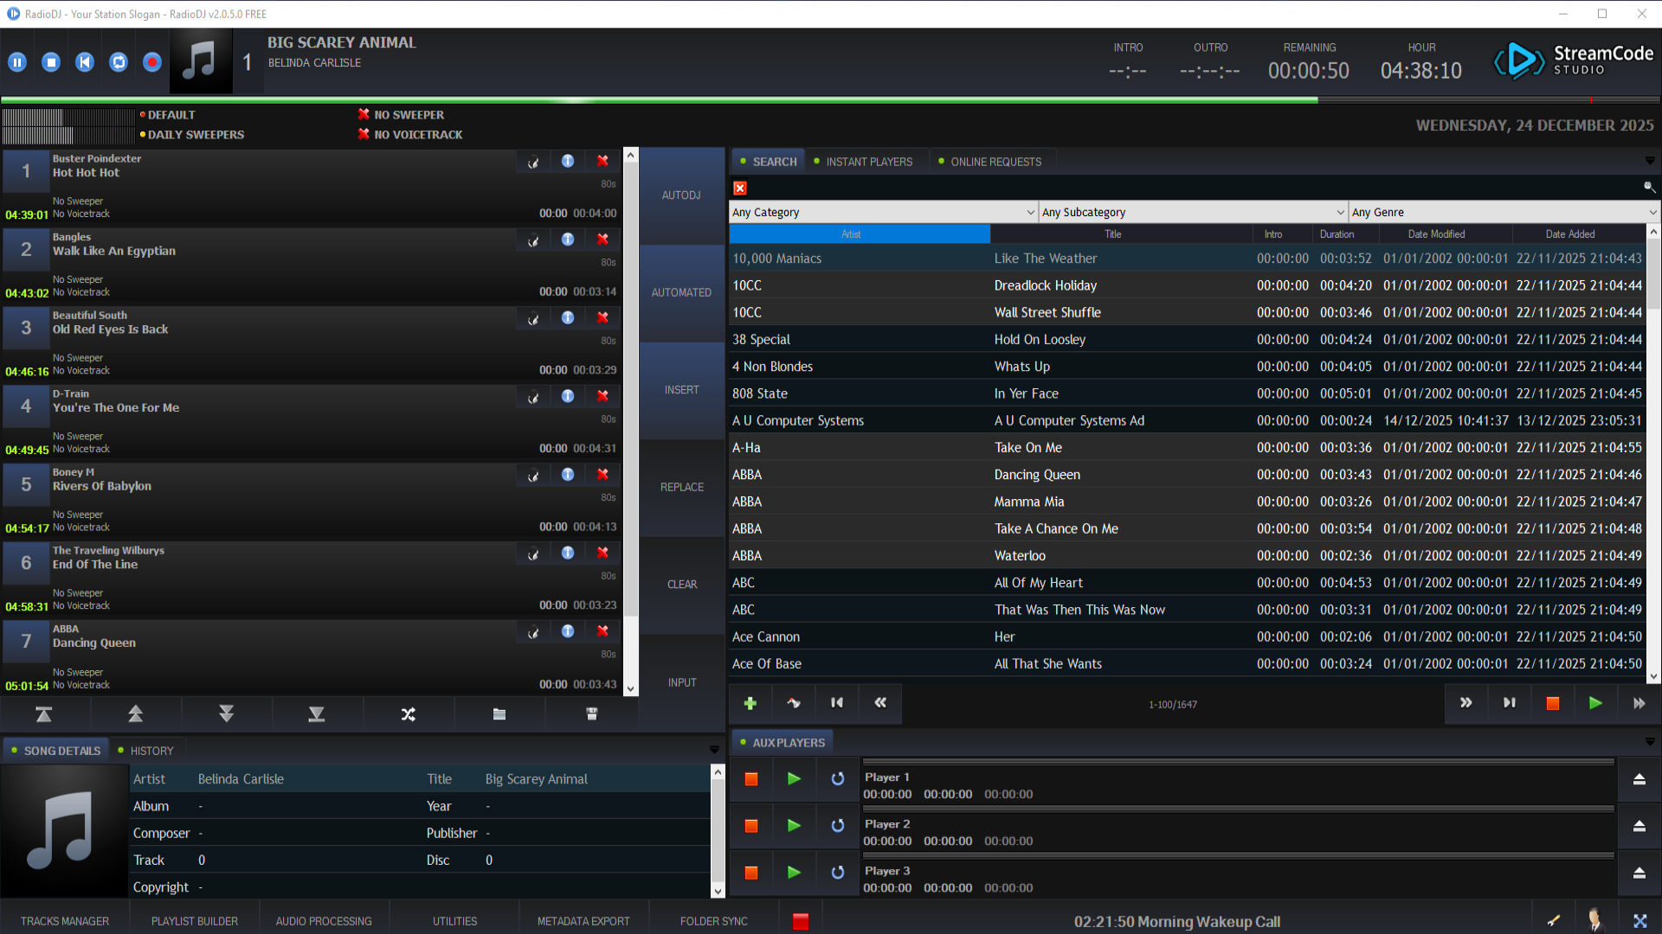Screen dimensions: 1662x934
Task: Open TRACKS MANAGER from the bottom bar
Action: 65,921
